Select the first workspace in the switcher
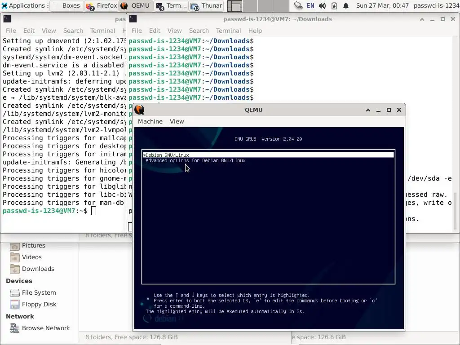 pos(234,6)
